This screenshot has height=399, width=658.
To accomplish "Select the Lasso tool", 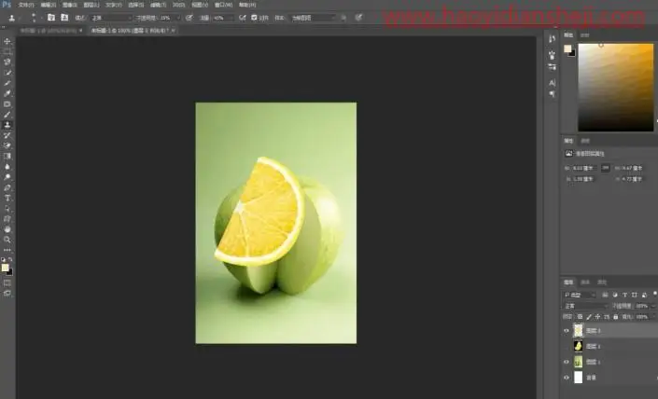I will point(7,62).
